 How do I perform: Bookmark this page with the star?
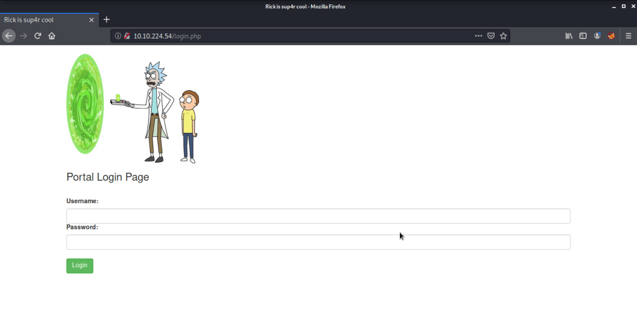click(x=503, y=36)
